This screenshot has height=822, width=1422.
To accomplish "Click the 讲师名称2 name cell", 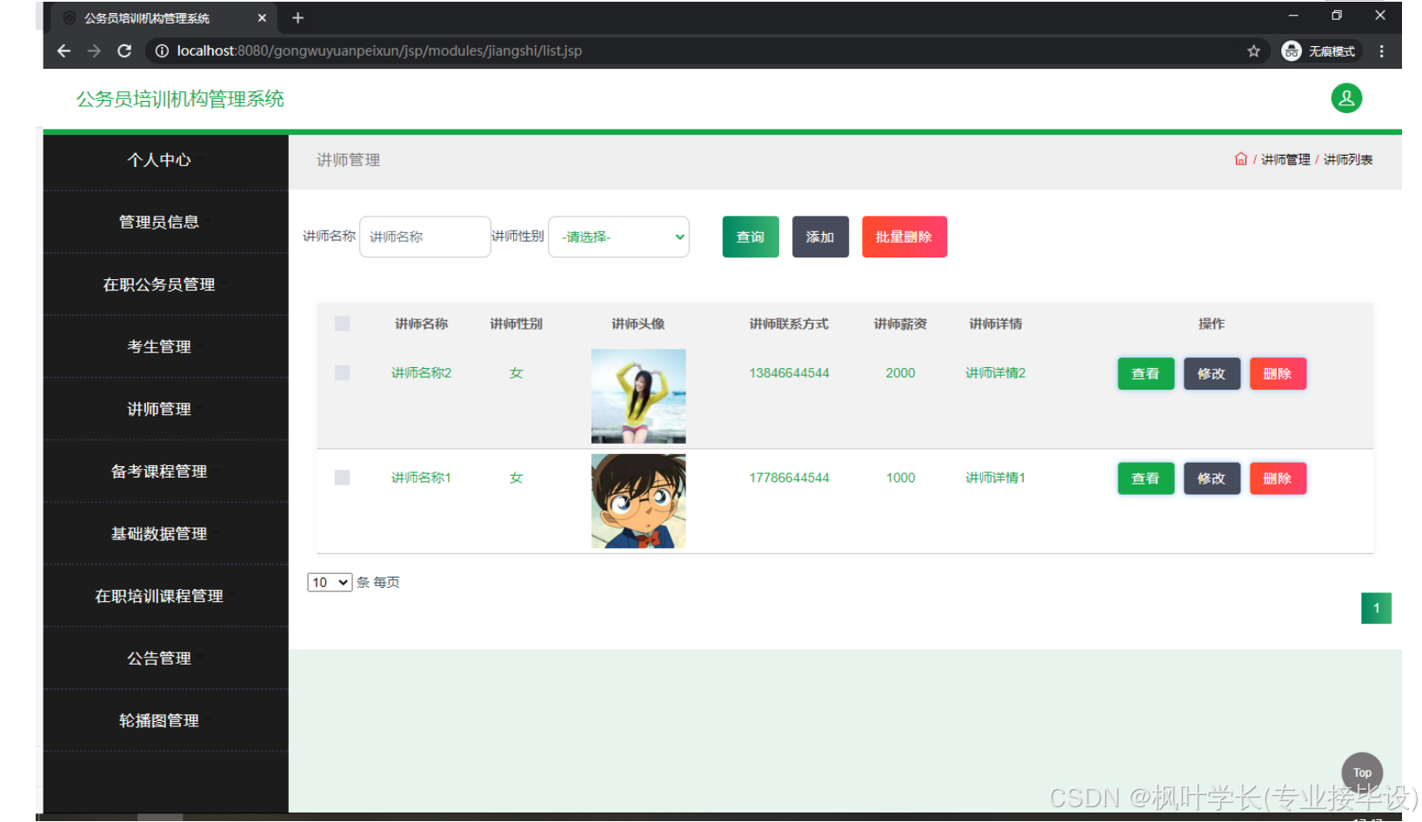I will tap(422, 372).
